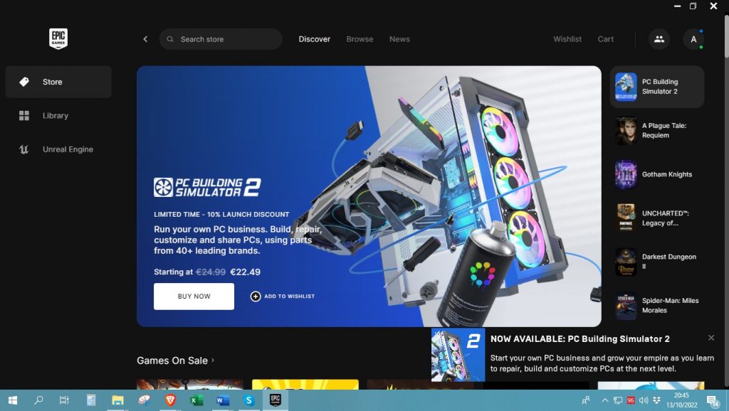Screen dimensions: 729x411
Task: Select the Discover tab
Action: (x=314, y=39)
